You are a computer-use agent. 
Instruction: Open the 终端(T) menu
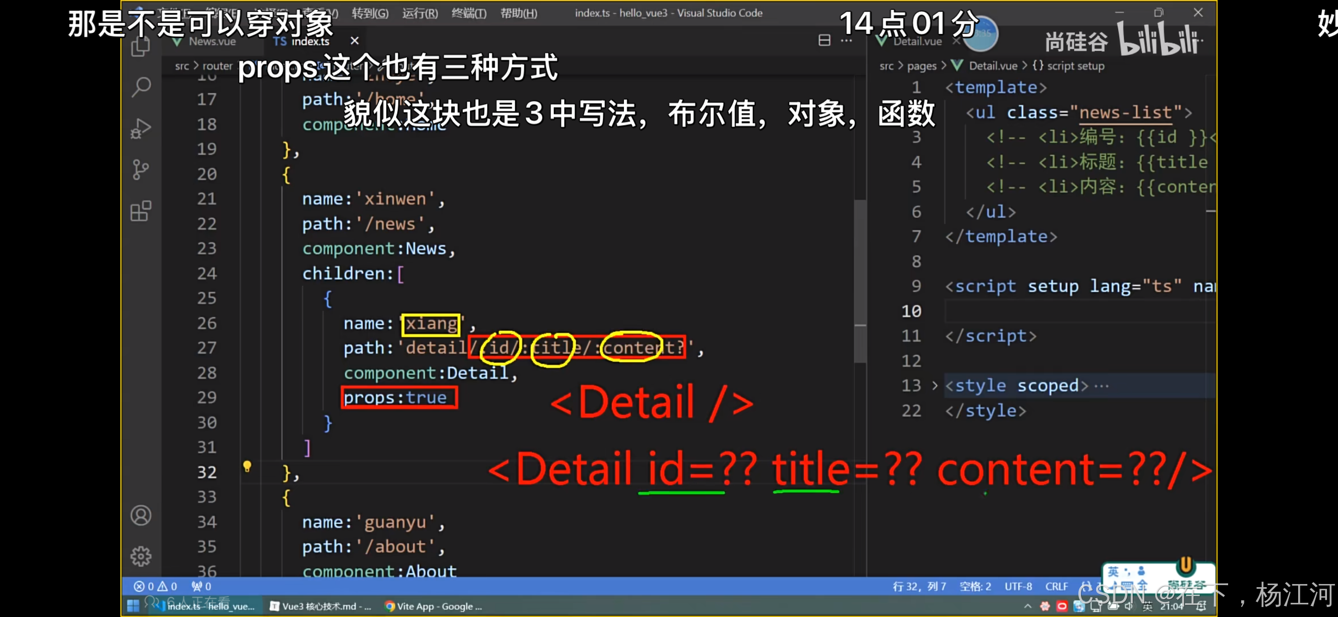pyautogui.click(x=467, y=13)
